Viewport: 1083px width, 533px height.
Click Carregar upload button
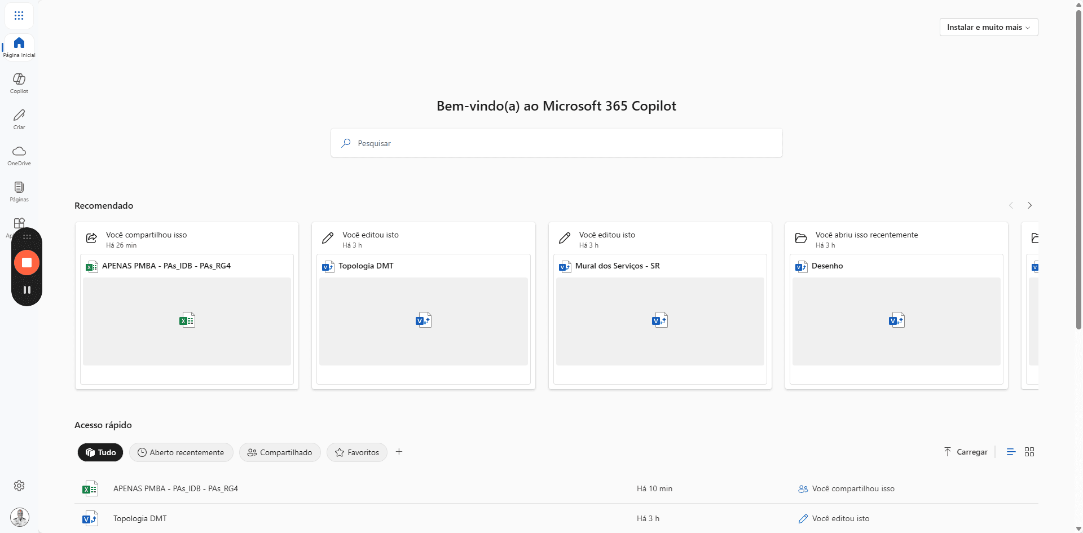(966, 452)
